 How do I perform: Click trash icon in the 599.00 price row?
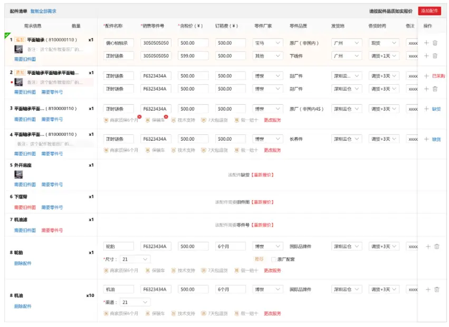435,56
